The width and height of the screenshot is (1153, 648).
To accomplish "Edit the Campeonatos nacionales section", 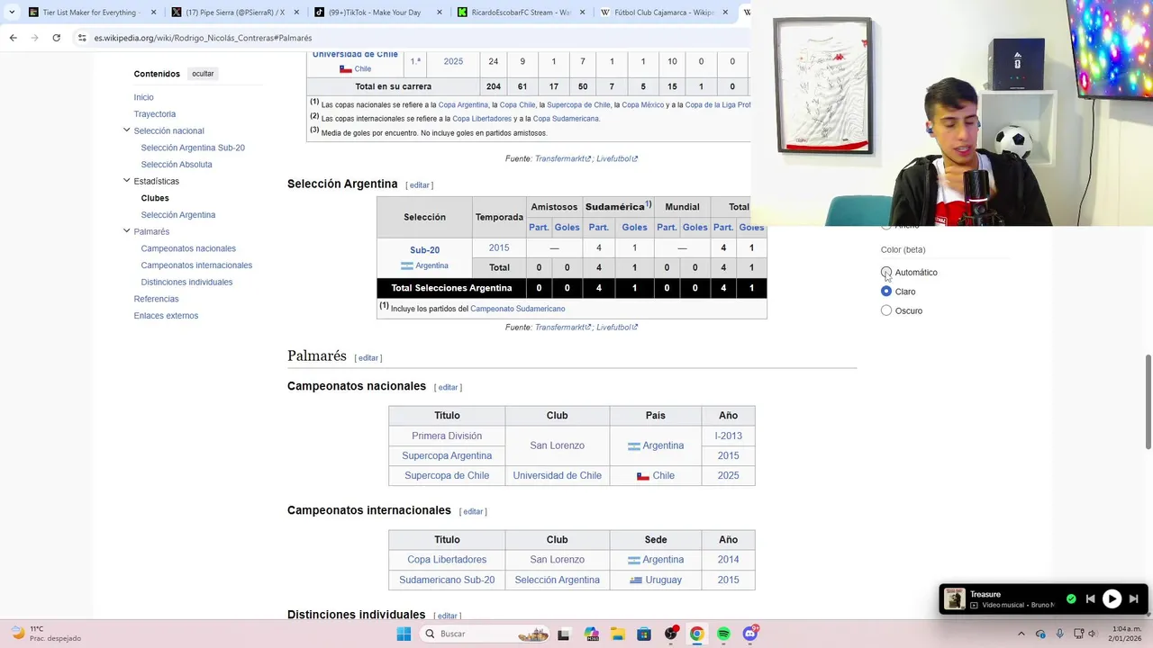I will 448,388.
